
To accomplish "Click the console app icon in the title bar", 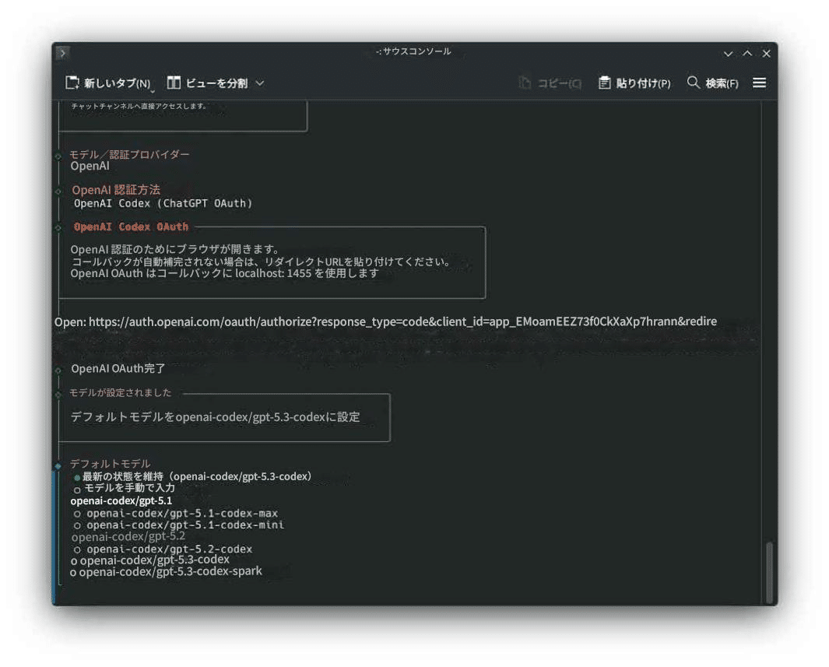I will click(61, 53).
